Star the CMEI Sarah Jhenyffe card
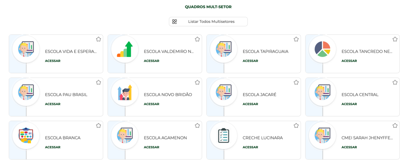Viewport: 411px width, 163px height. [395, 126]
